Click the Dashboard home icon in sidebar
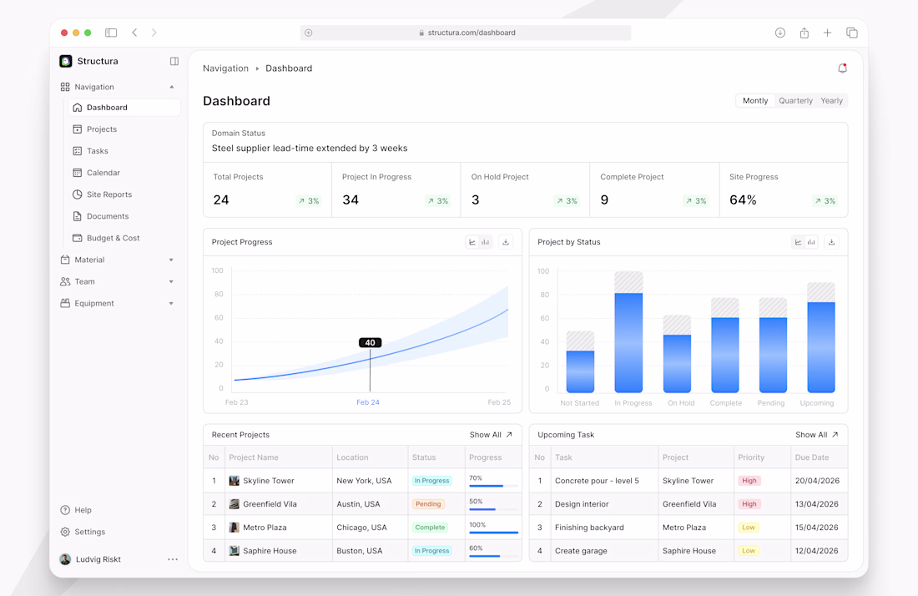918x596 pixels. pyautogui.click(x=78, y=107)
